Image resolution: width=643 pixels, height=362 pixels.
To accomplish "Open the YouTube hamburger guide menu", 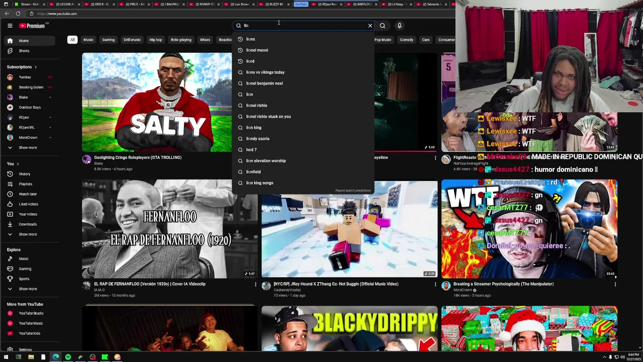I will (10, 26).
